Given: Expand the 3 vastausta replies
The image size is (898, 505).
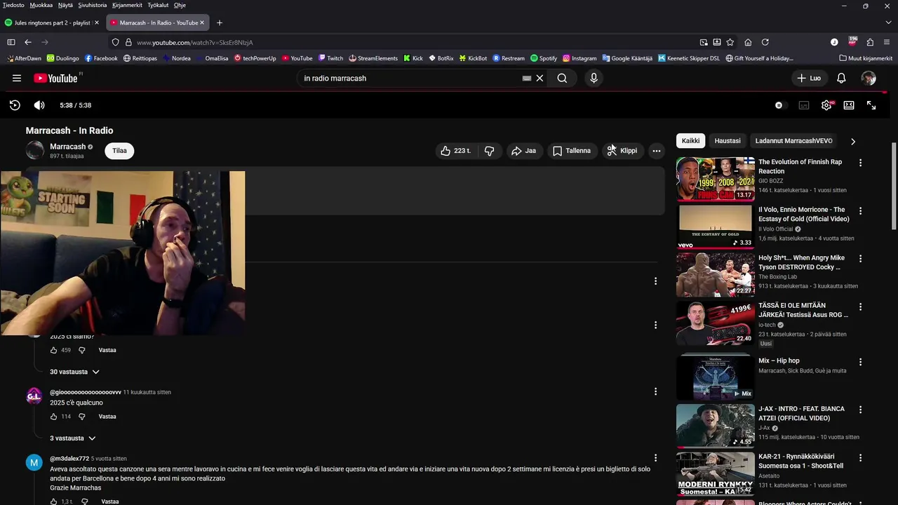Looking at the screenshot, I should pyautogui.click(x=72, y=438).
